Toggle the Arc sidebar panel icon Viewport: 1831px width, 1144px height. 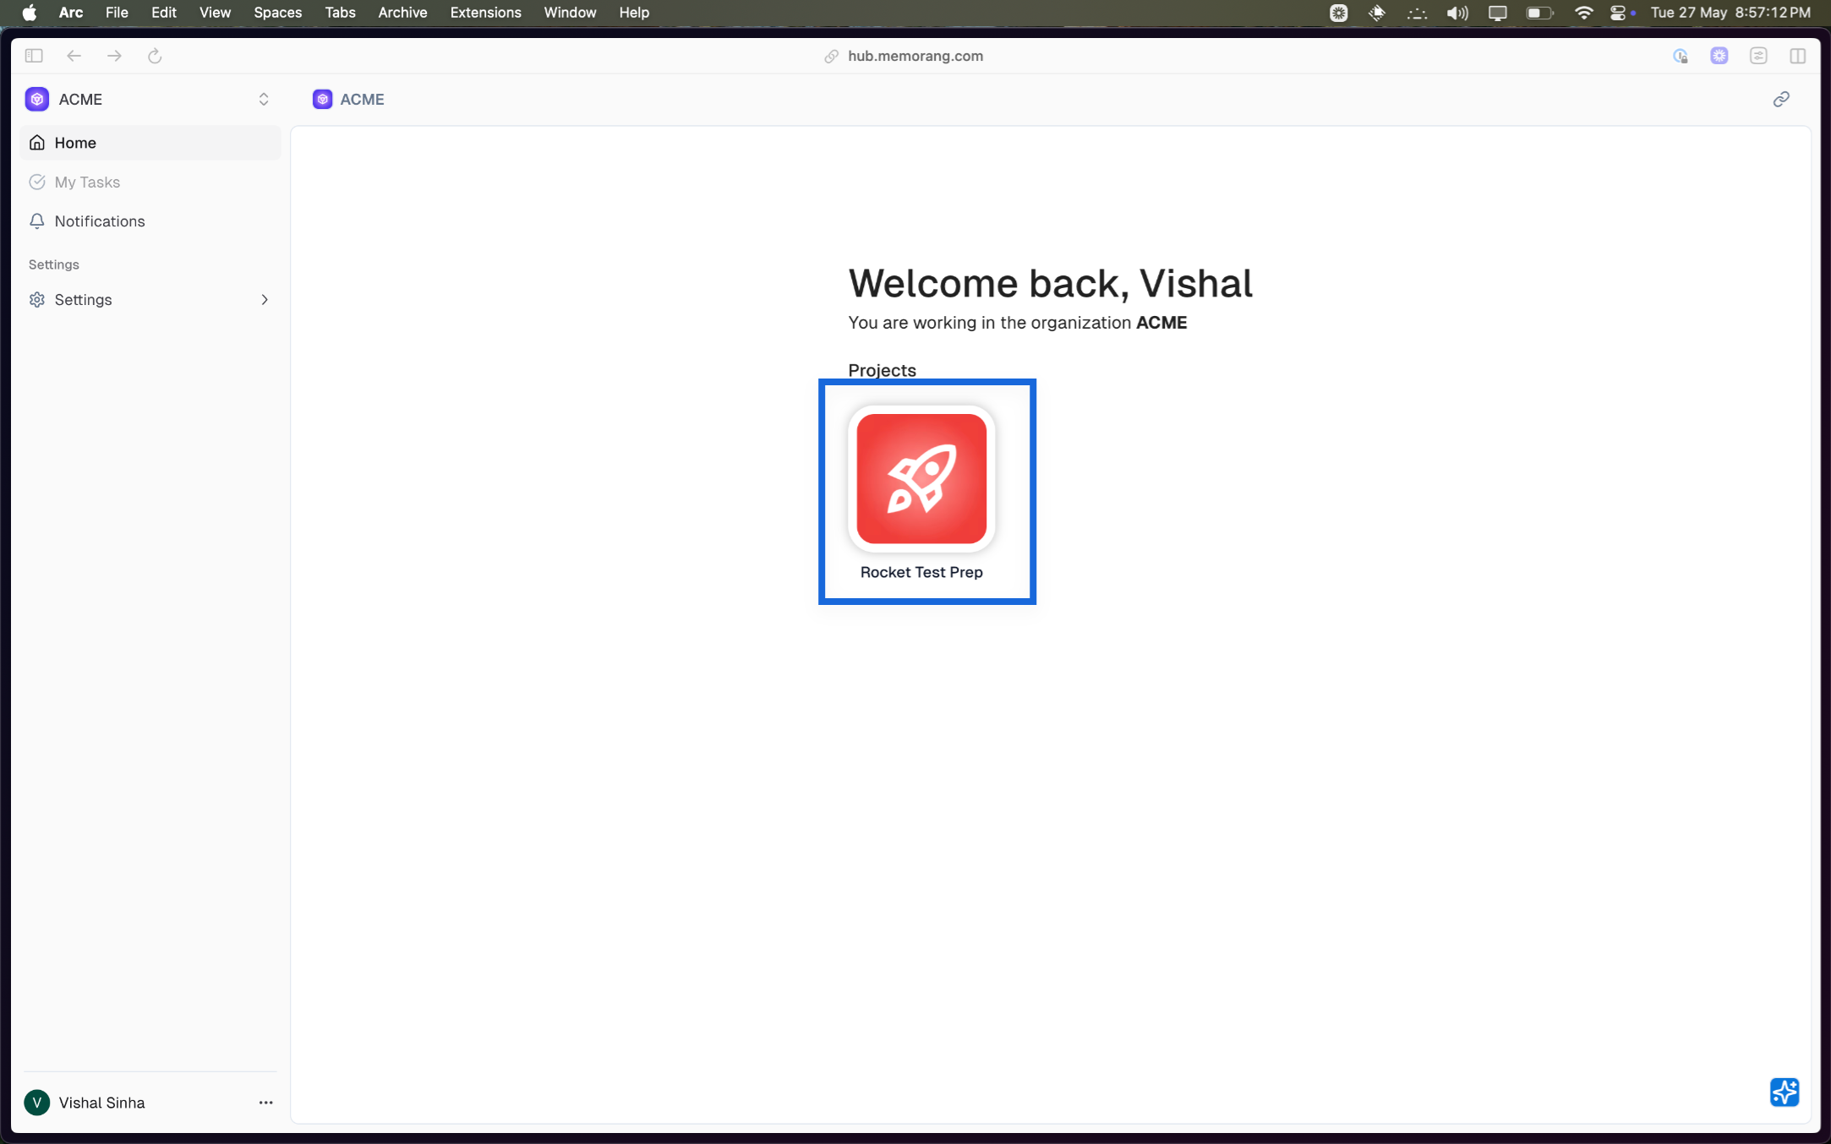pyautogui.click(x=34, y=56)
